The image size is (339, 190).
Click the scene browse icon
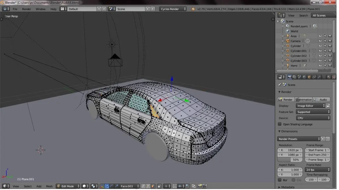(112, 9)
